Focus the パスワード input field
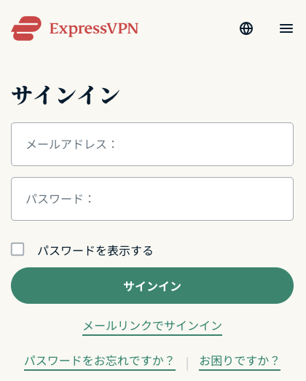Screen dimensions: 306x381 [152, 199]
